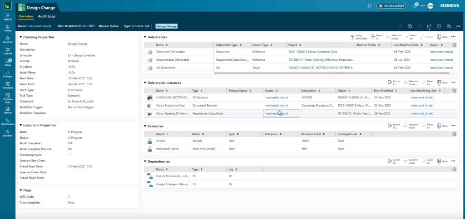This screenshot has width=465, height=219.
Task: Open Assign Deliverable dropdown
Action: coord(359,37)
